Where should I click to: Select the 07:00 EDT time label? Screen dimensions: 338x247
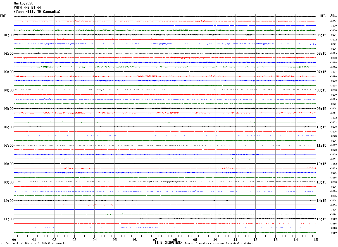9,146
